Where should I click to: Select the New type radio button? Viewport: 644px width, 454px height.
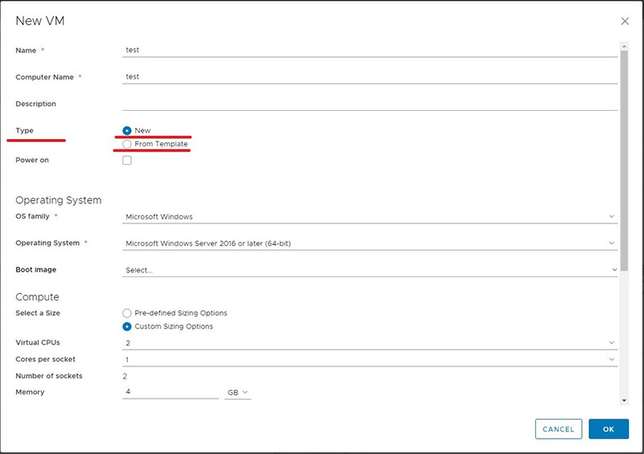tap(127, 130)
